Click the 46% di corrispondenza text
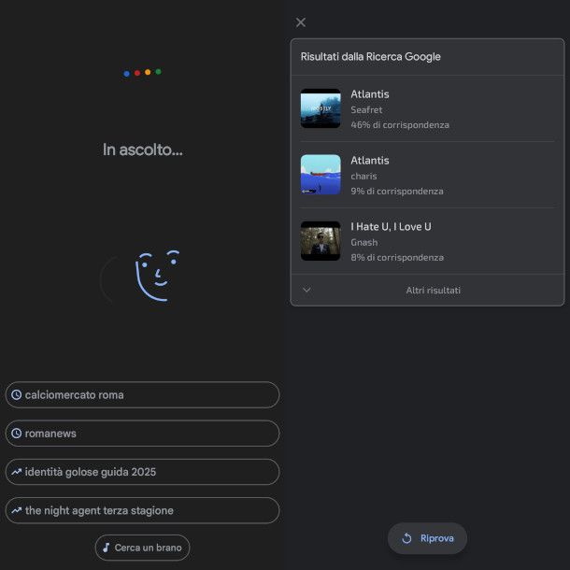 click(400, 124)
